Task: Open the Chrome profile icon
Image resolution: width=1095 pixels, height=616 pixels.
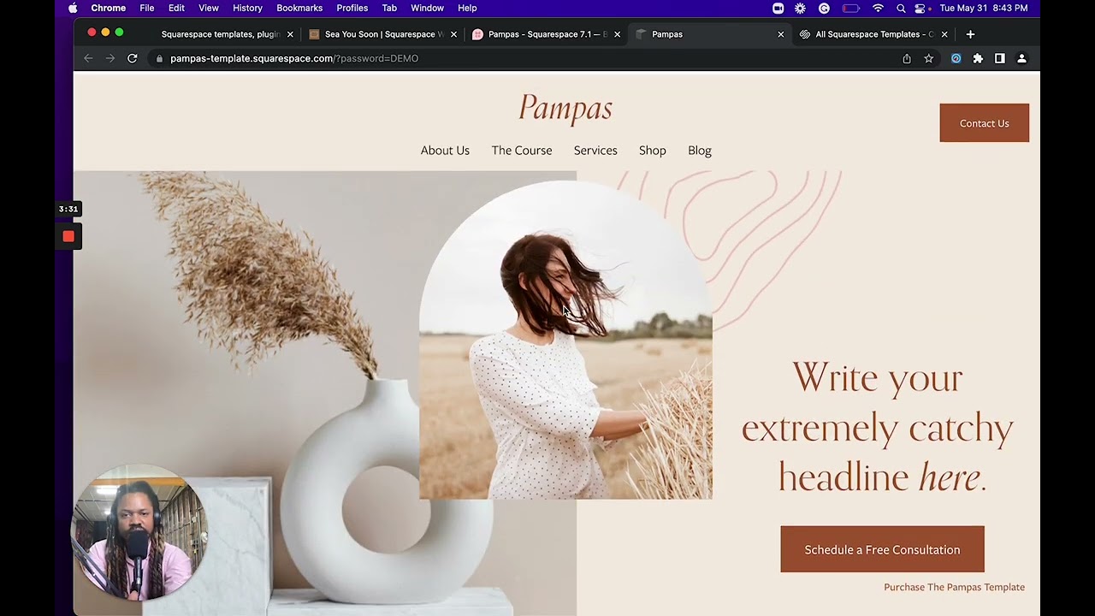Action: tap(1021, 58)
